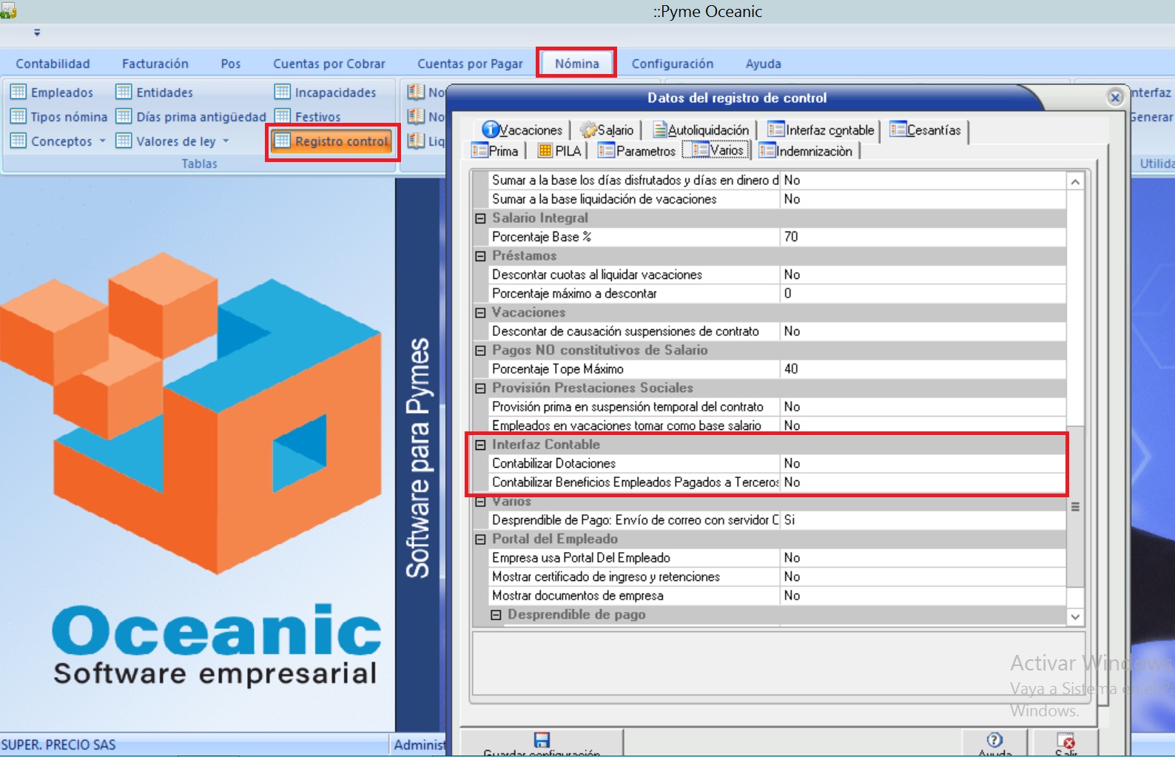This screenshot has width=1175, height=757.
Task: Click the Tipos nómina table icon
Action: pos(18,116)
